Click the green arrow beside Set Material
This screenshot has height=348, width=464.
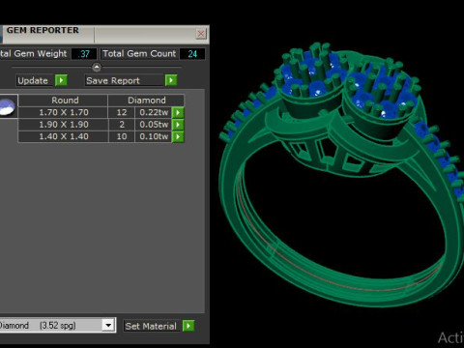tap(188, 326)
